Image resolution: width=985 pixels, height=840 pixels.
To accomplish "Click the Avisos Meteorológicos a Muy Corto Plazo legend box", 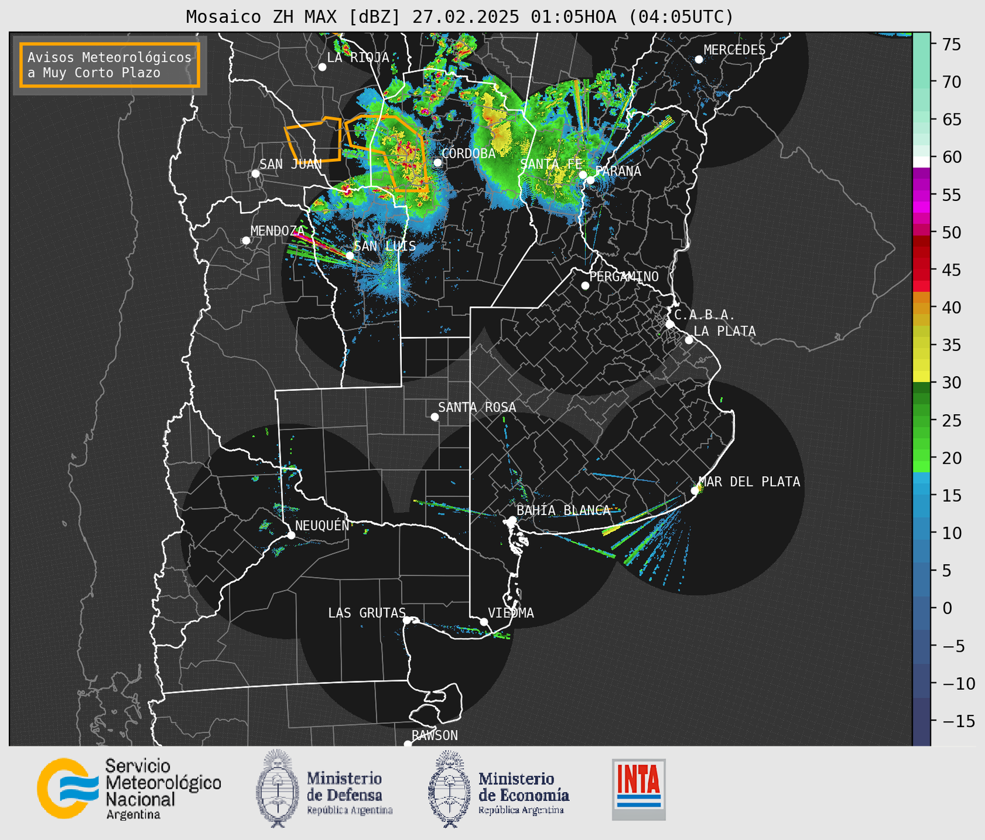I will [110, 65].
